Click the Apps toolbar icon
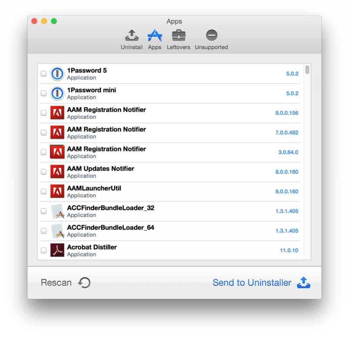Viewport: 349px width, 338px height. click(154, 36)
